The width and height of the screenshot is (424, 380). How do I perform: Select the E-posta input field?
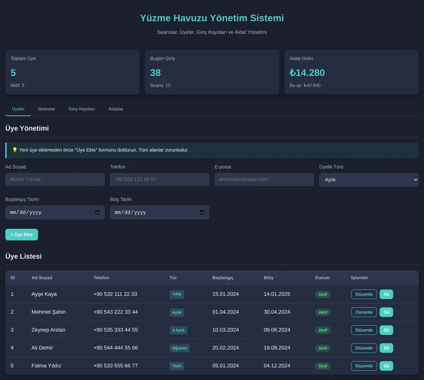pos(264,179)
